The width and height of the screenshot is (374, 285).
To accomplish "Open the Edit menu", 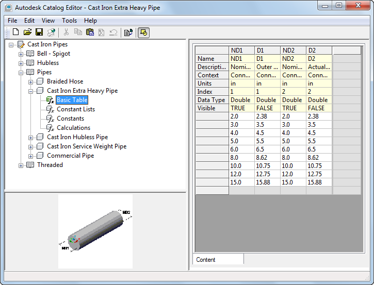I will [x=29, y=21].
